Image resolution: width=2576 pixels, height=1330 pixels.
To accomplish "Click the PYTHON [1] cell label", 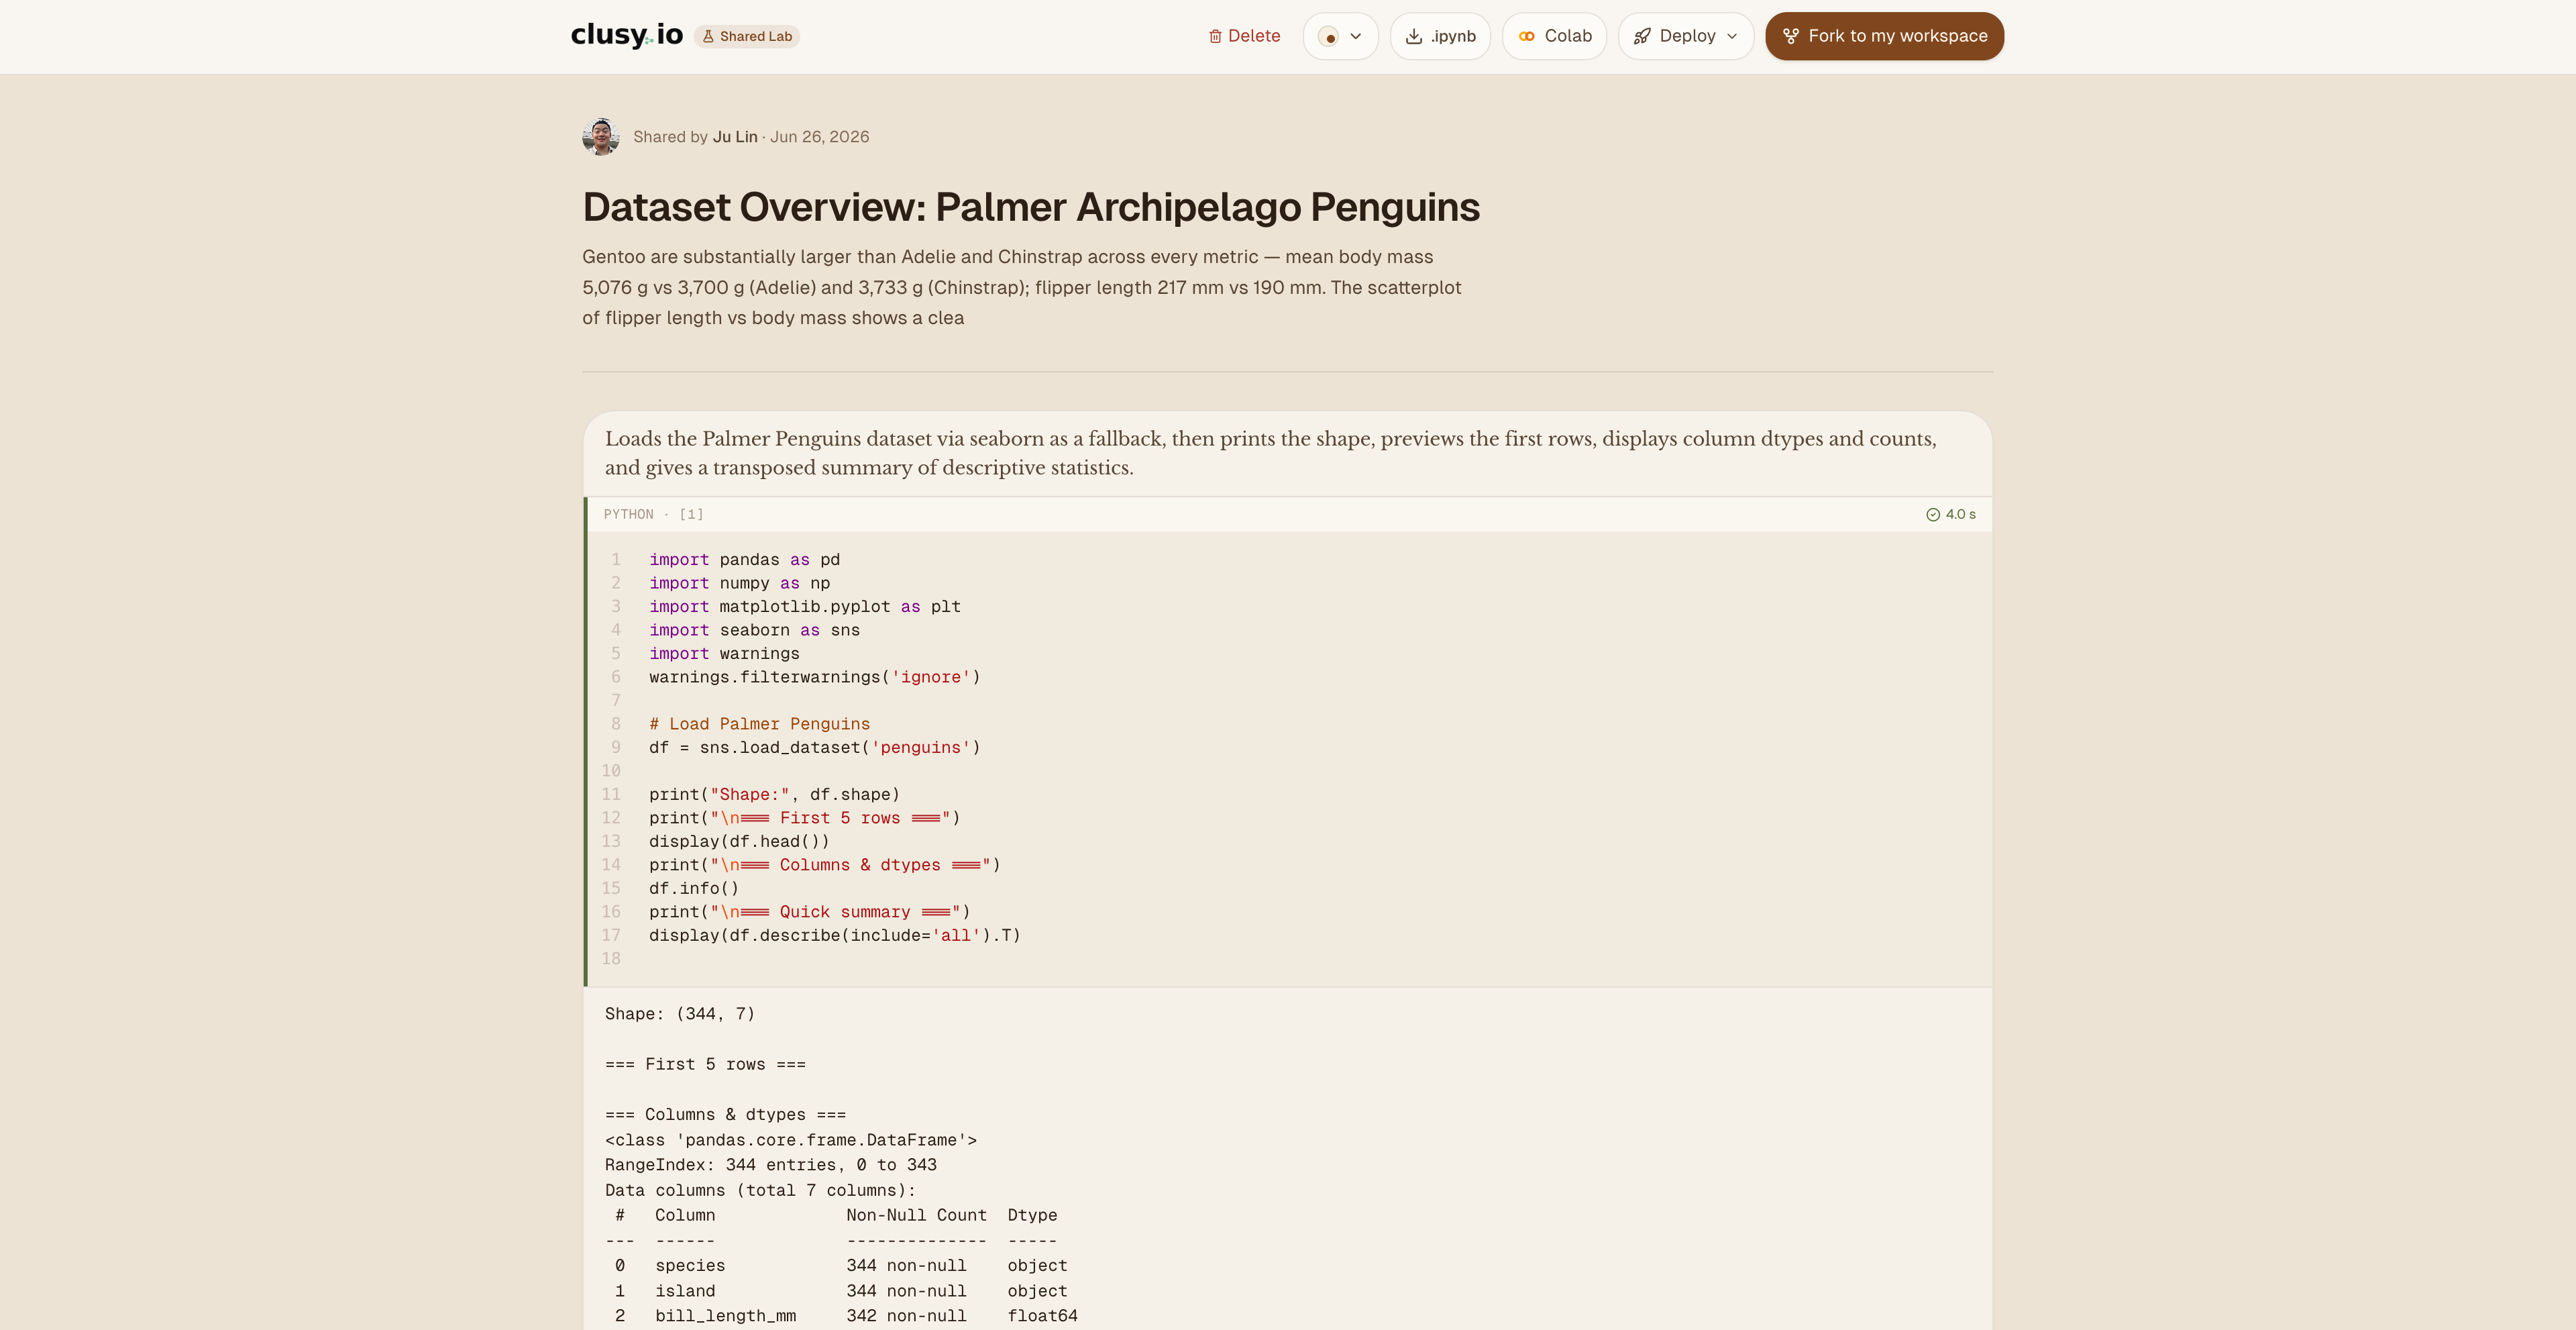I will [x=654, y=514].
